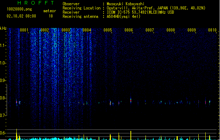Click the meteor count value 18
220x140 pixels.
(x=51, y=16)
